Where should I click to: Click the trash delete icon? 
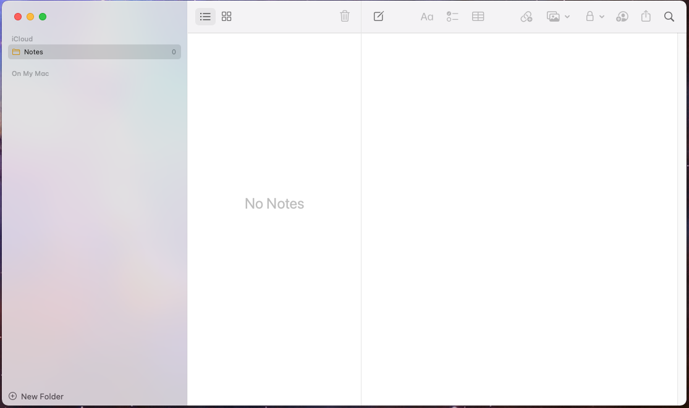click(345, 16)
